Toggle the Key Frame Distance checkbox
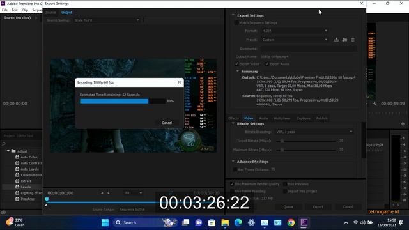 click(235, 169)
